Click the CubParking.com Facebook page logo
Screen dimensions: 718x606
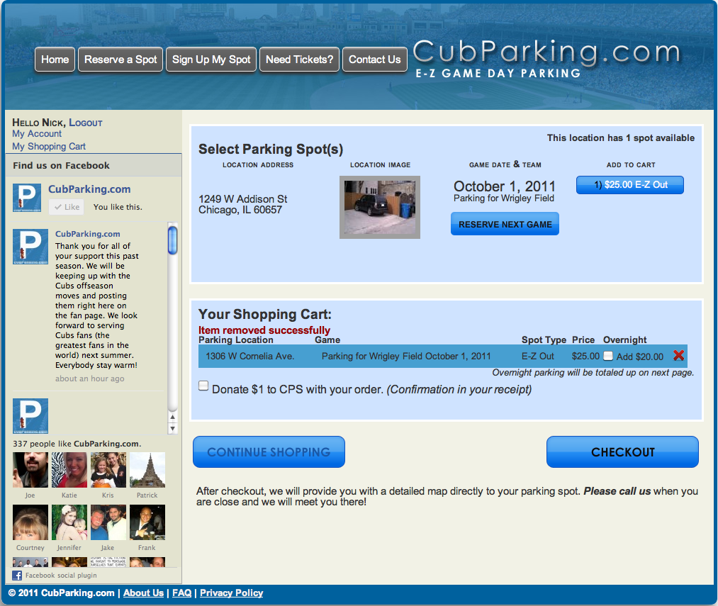tap(26, 198)
